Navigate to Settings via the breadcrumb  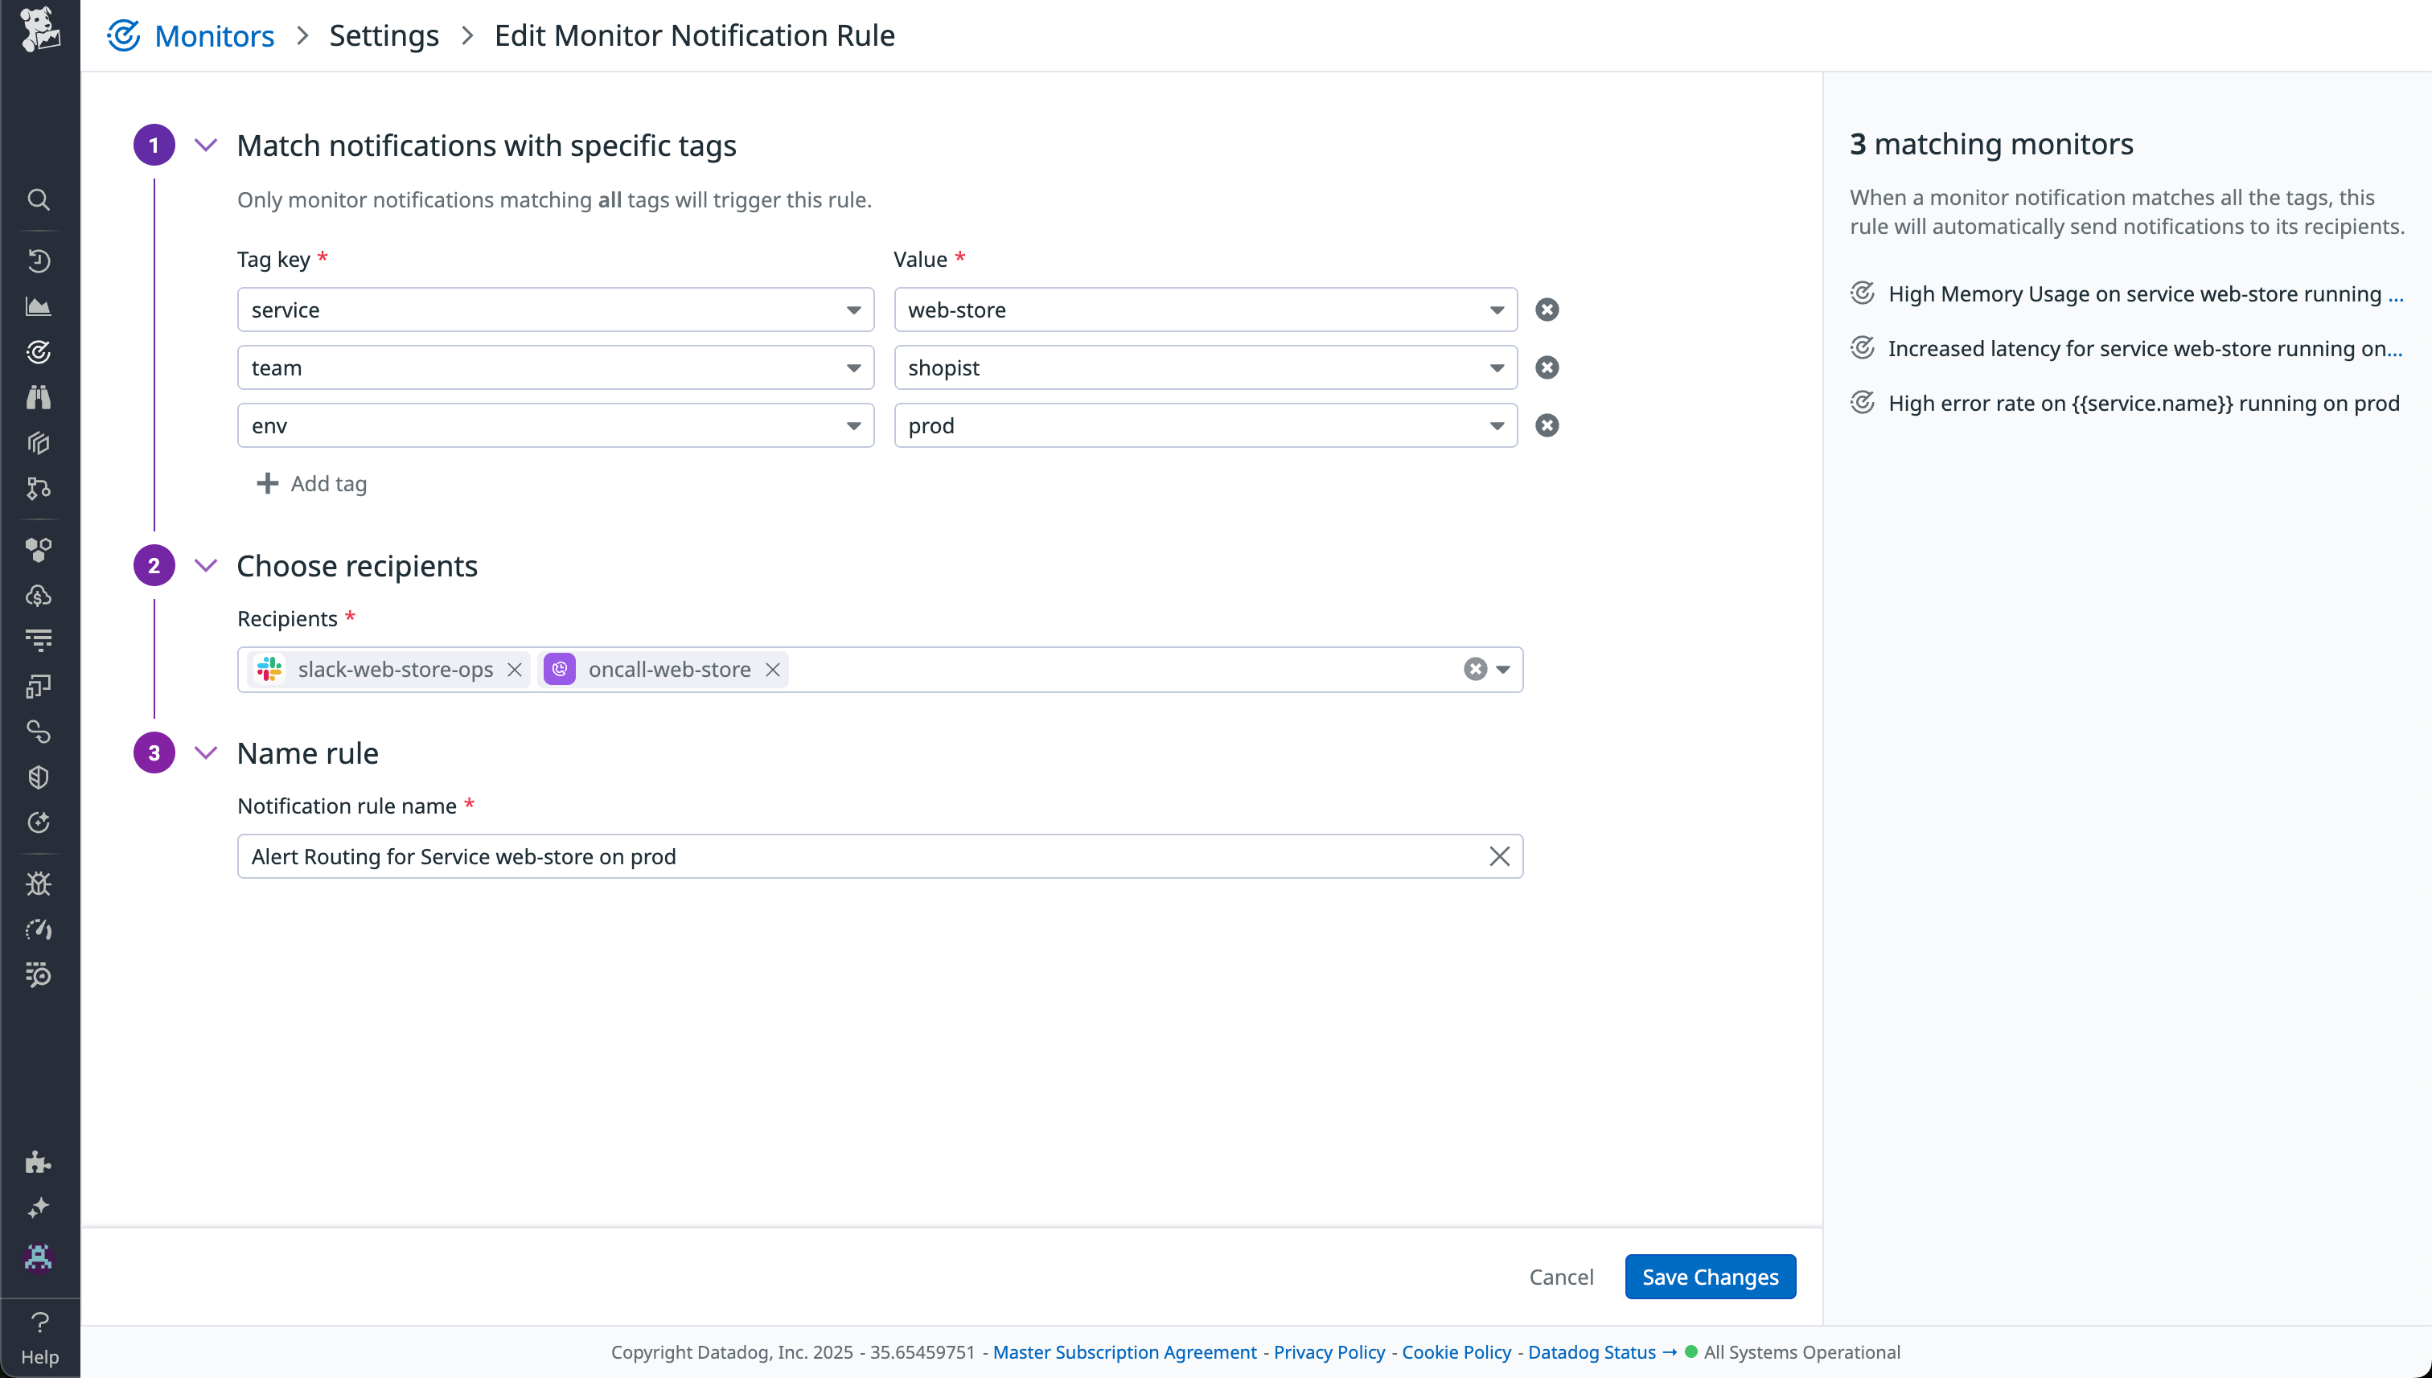(x=384, y=35)
